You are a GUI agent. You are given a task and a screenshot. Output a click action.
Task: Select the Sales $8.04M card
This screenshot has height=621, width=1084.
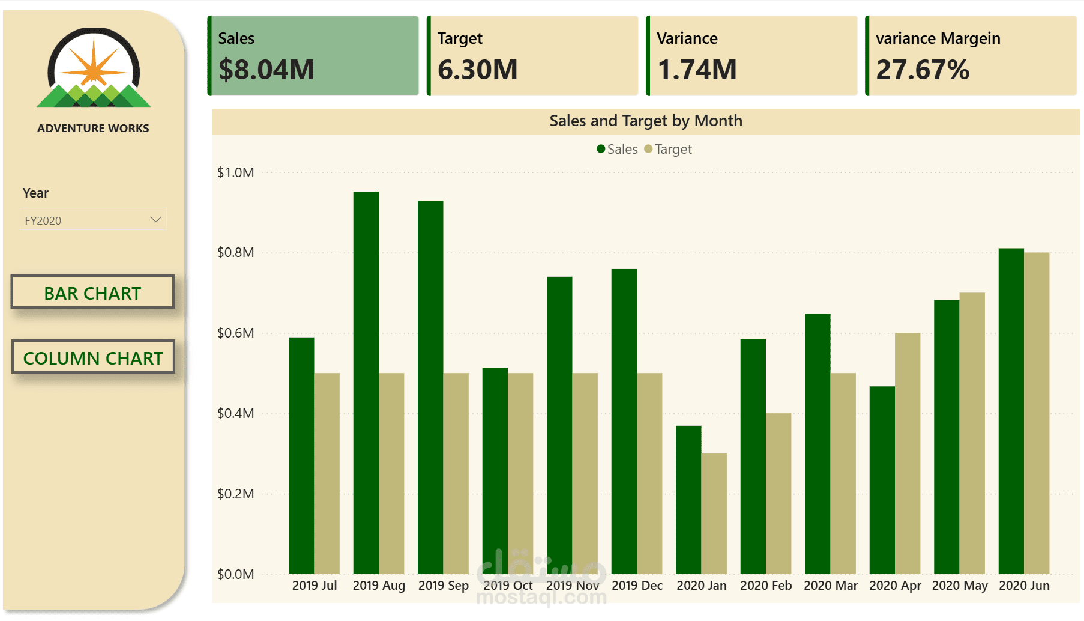point(313,56)
